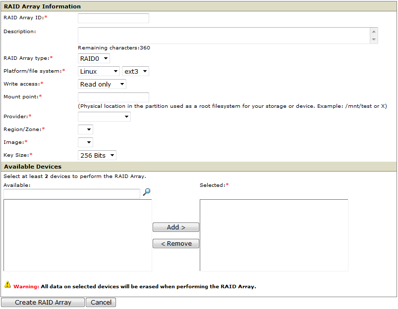Click the Create RAID Array button
The image size is (398, 309).
point(43,302)
